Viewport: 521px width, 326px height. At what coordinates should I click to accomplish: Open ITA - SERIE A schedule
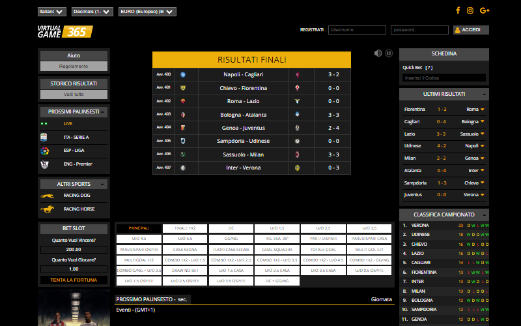coord(76,137)
